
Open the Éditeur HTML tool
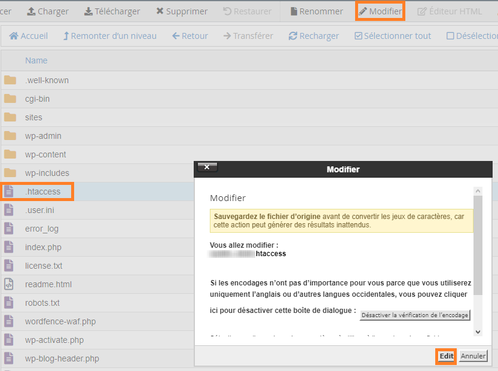(450, 11)
